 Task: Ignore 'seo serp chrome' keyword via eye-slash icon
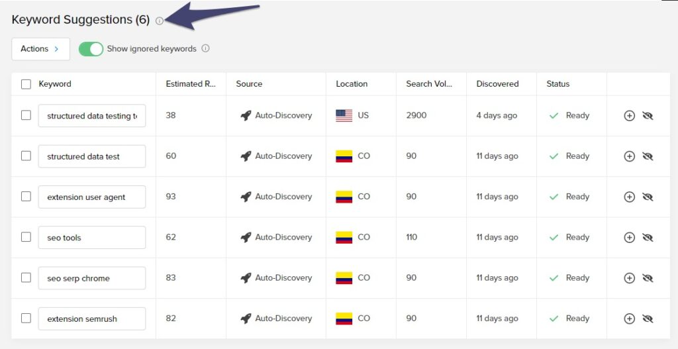(648, 278)
